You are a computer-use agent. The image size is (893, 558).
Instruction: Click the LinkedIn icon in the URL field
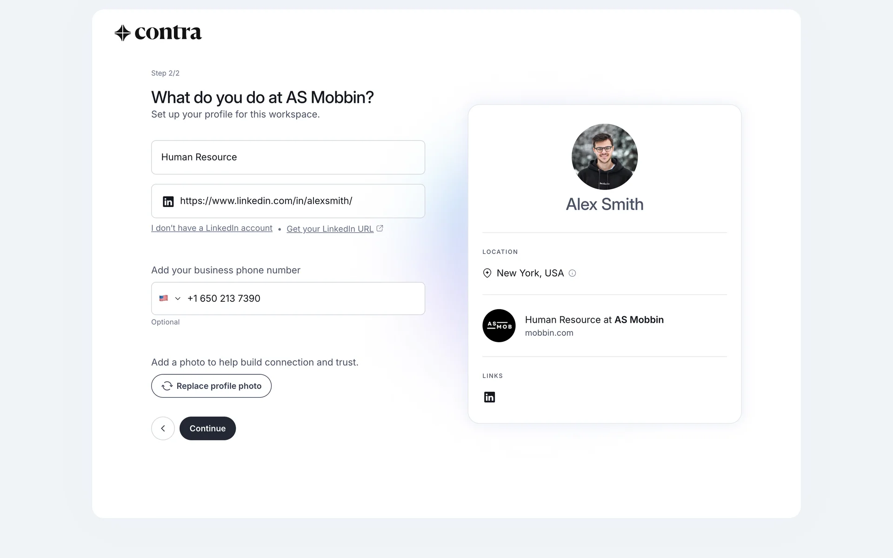coord(168,201)
